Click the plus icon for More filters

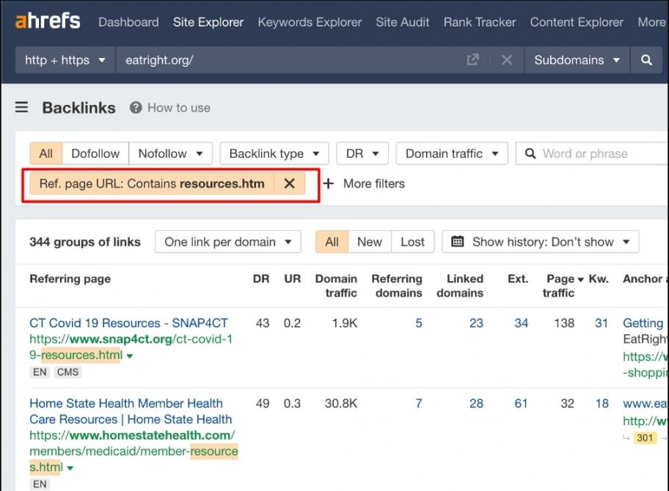coord(328,183)
